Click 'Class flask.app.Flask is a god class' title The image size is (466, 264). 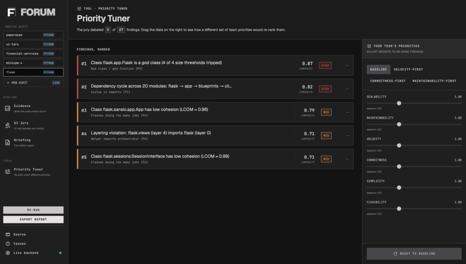tap(156, 62)
